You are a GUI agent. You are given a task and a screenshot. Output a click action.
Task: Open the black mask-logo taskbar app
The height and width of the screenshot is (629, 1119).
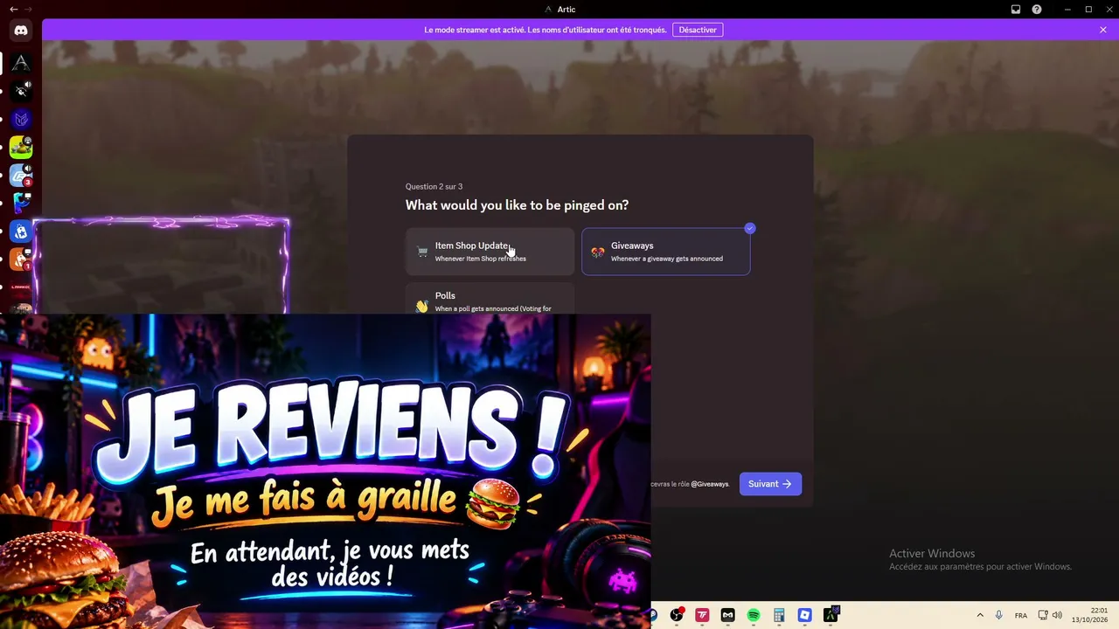tap(727, 615)
